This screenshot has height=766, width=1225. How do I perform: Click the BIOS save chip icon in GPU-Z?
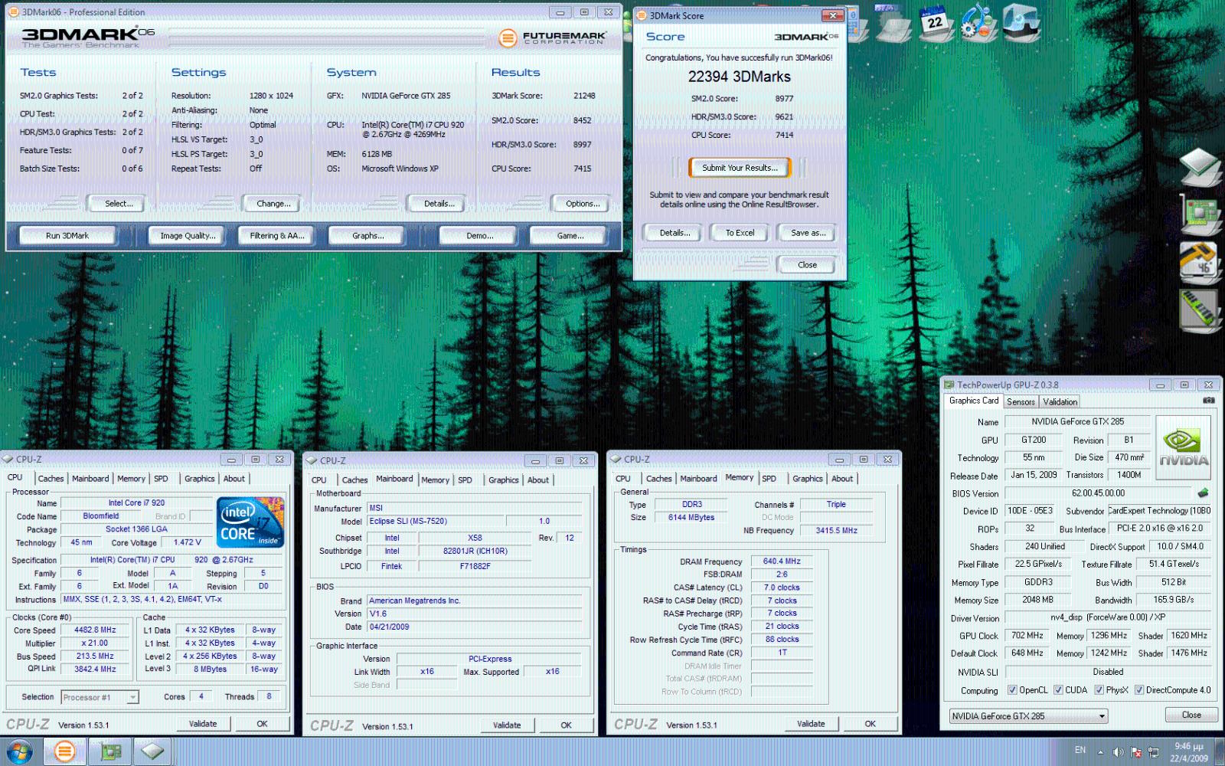click(x=1203, y=493)
